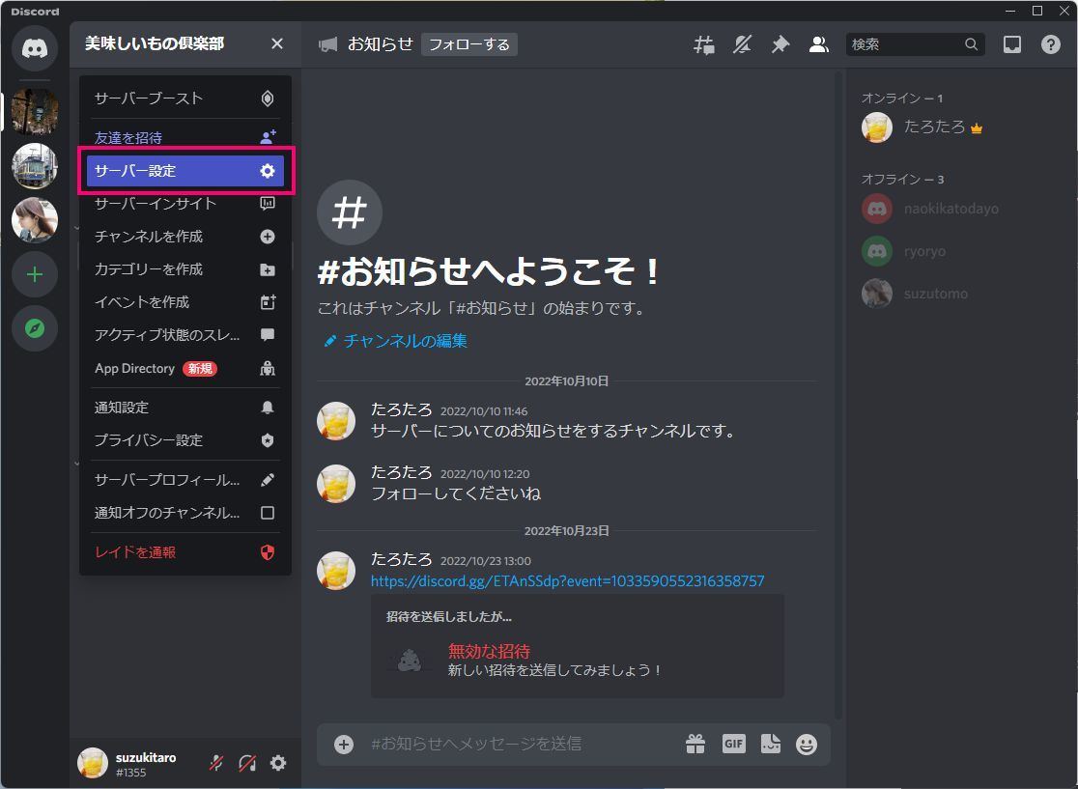The image size is (1078, 789).
Task: Open the sticker picker icon
Action: pyautogui.click(x=771, y=744)
